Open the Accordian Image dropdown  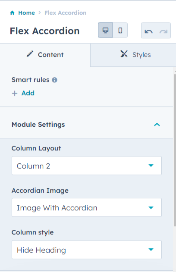[87, 207]
